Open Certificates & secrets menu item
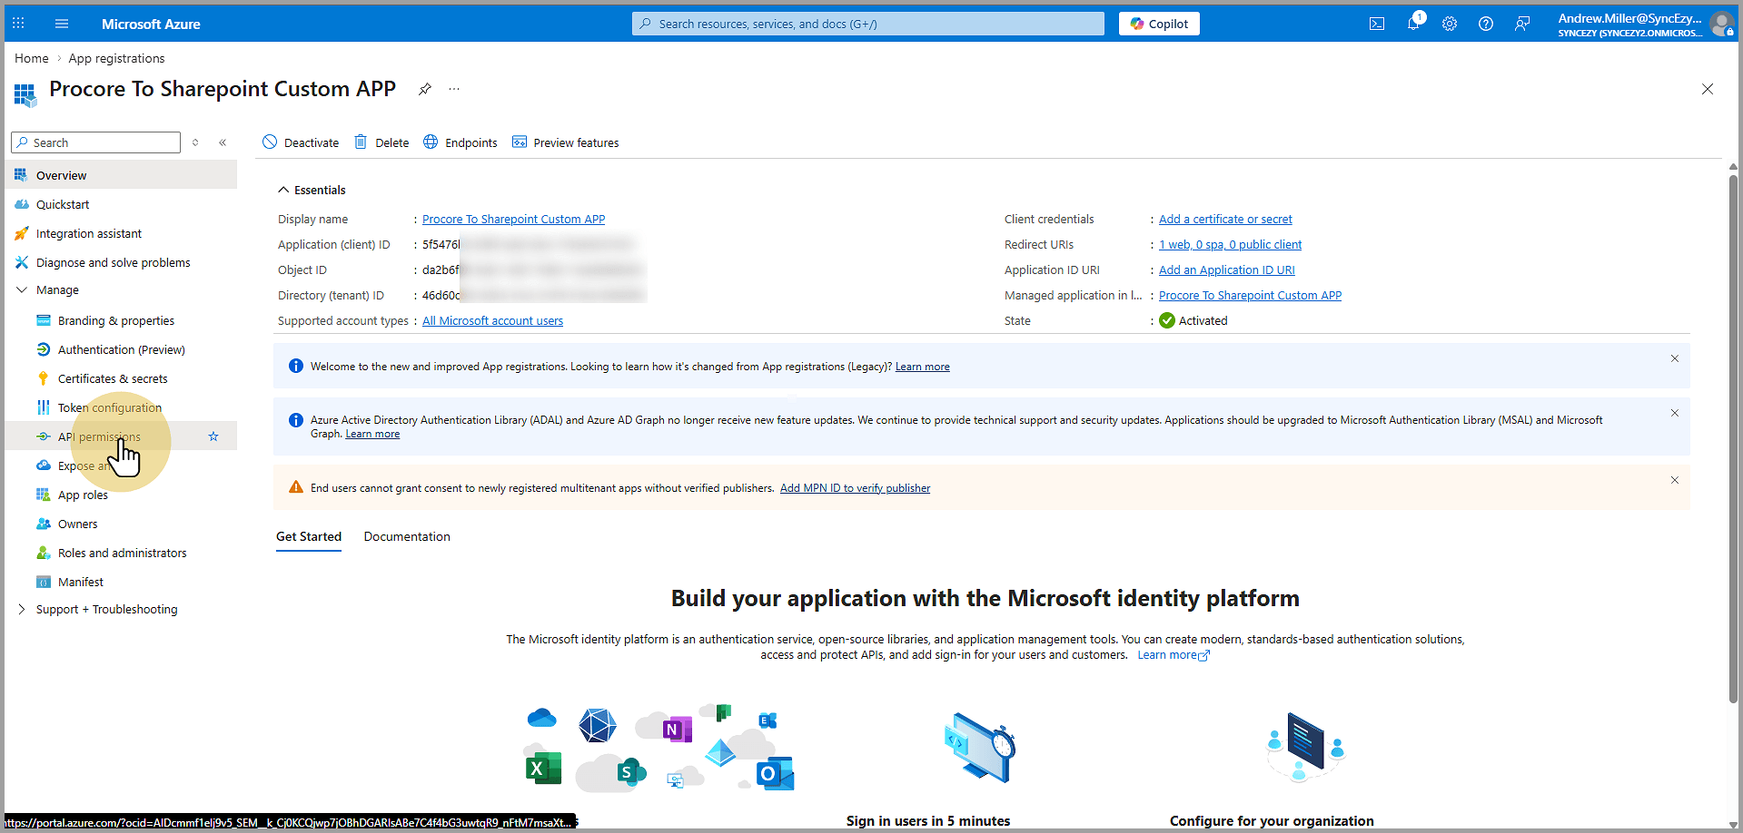The image size is (1743, 833). [113, 379]
